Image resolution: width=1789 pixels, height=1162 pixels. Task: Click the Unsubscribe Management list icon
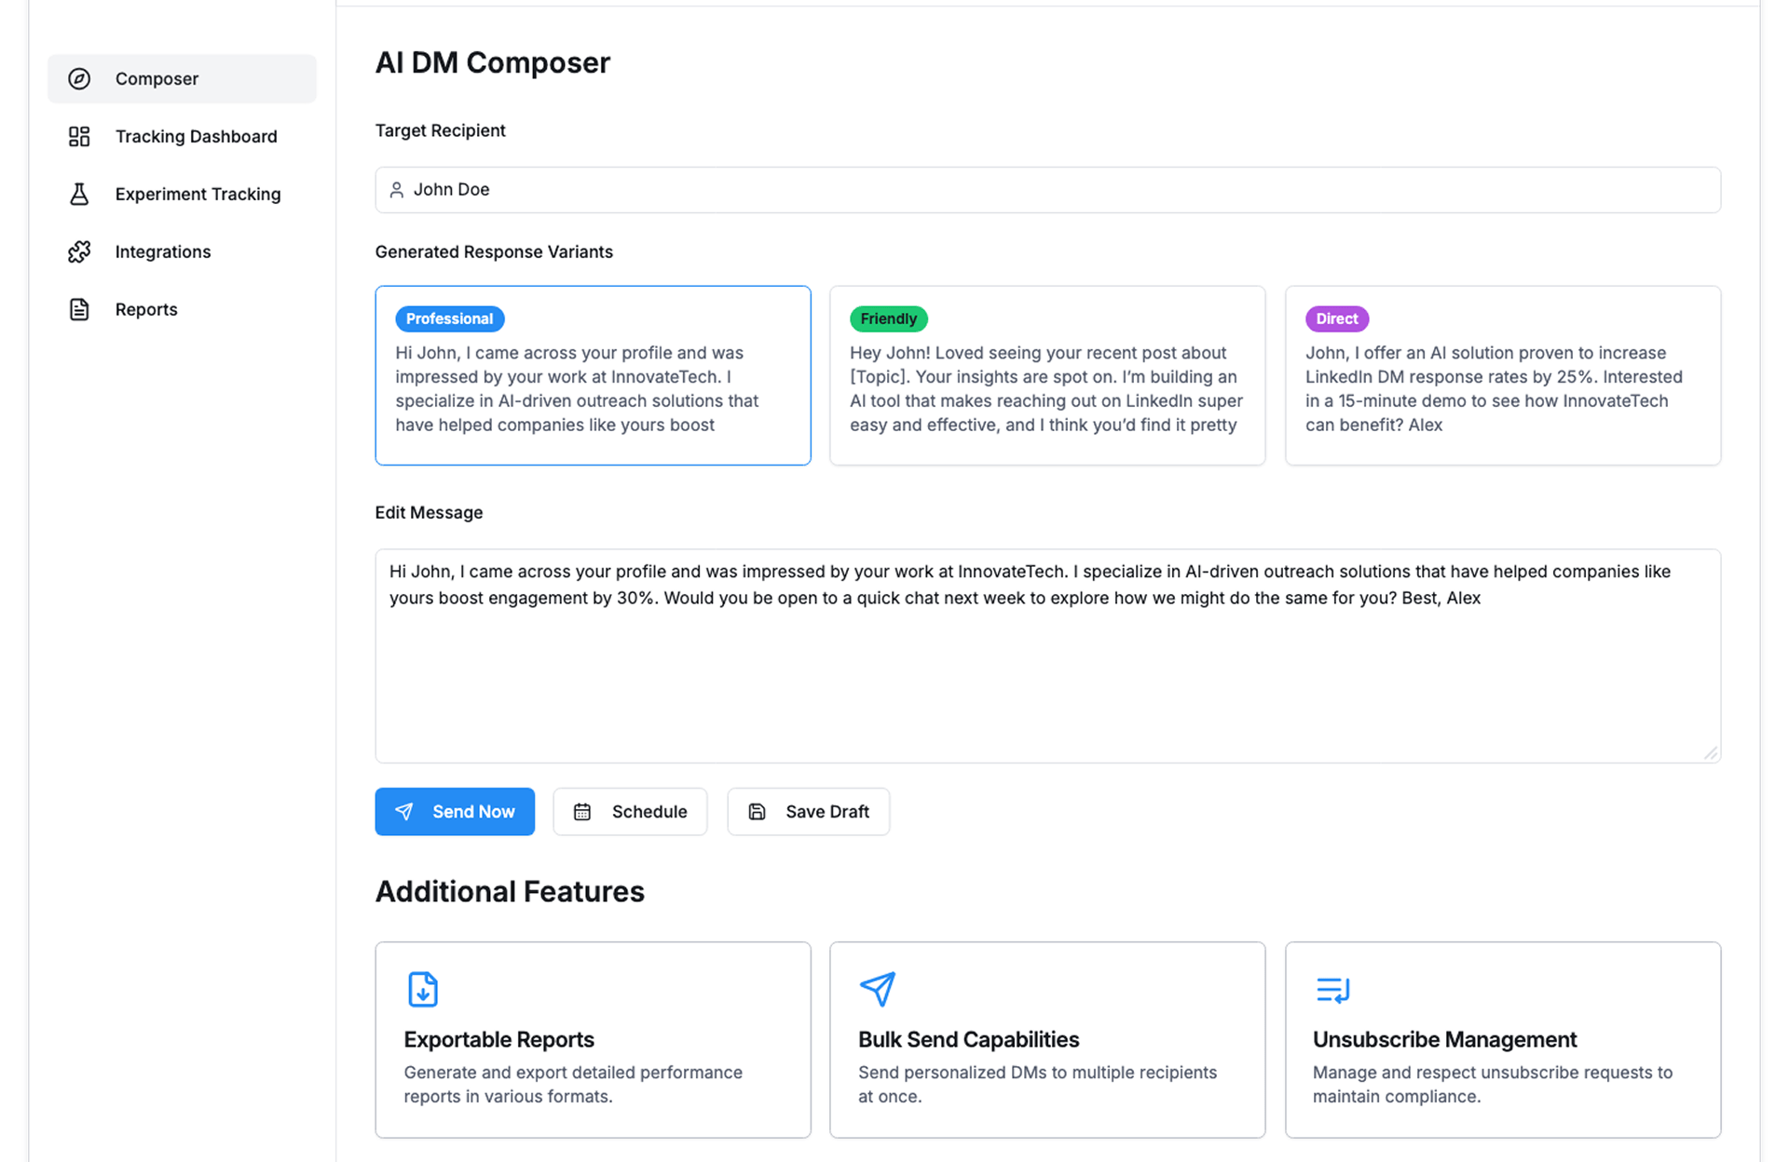pos(1332,989)
